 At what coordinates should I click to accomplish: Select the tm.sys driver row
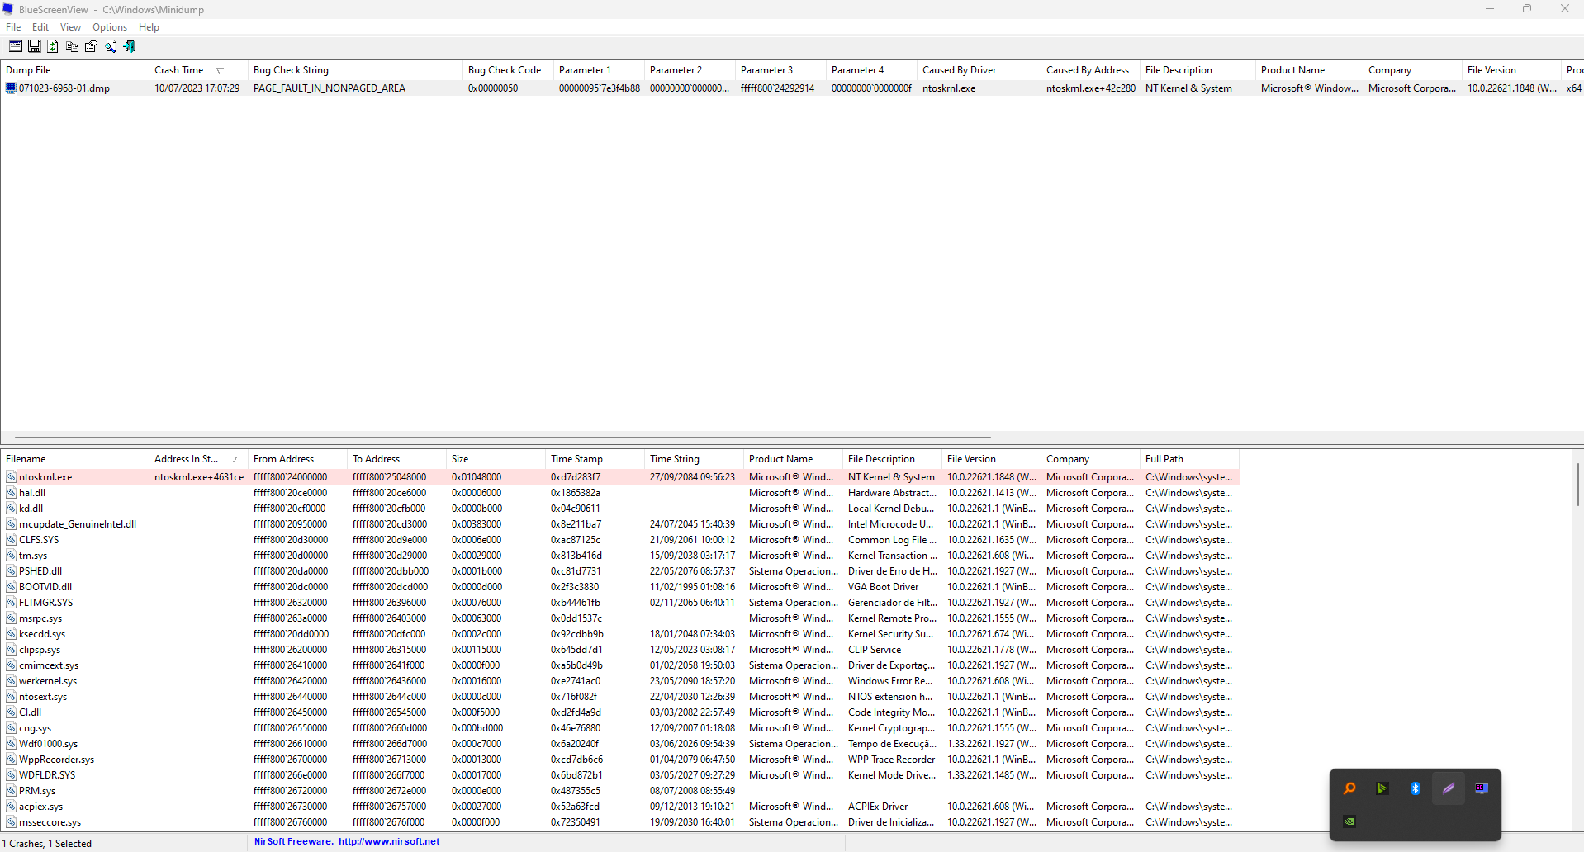tap(619, 556)
